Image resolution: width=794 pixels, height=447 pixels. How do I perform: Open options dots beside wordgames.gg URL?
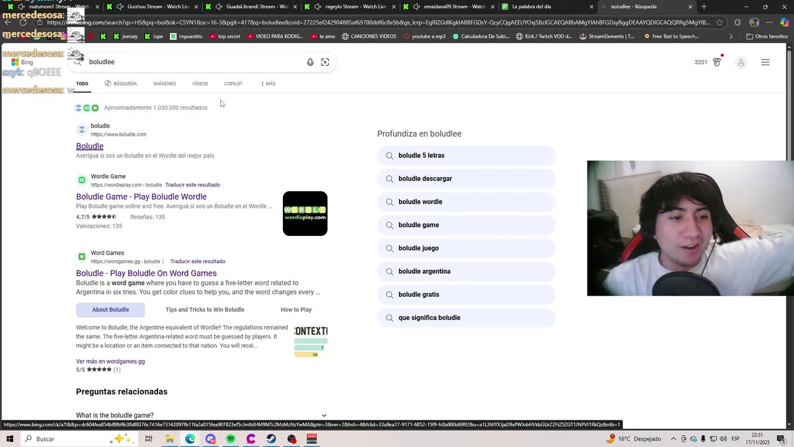[163, 261]
